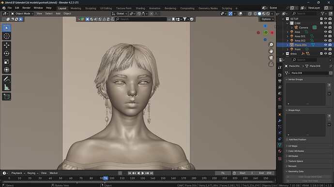Toggle X-ray viewport display

250,14
